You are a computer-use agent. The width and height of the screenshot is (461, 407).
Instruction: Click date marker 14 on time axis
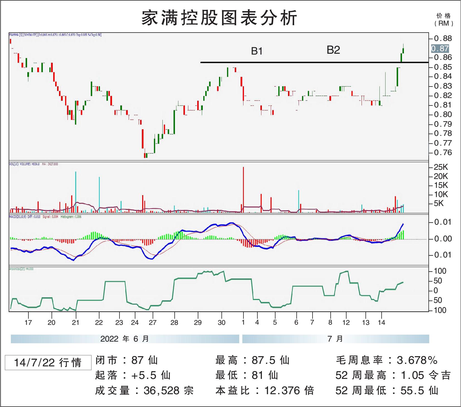(x=381, y=322)
